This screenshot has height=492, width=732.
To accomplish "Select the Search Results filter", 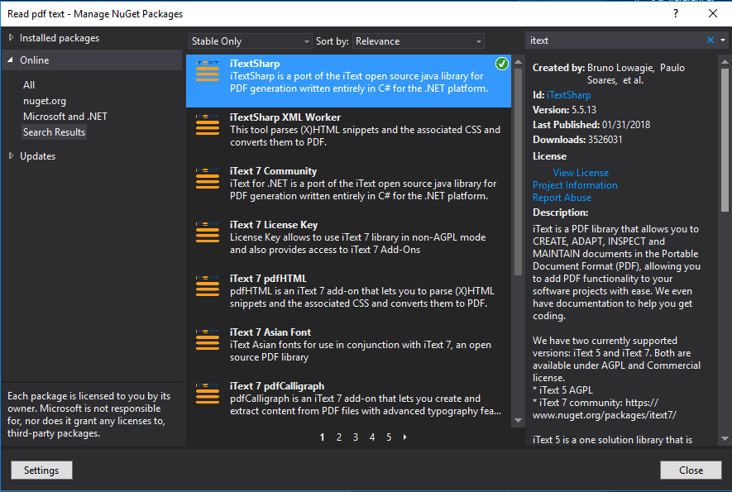I will [54, 131].
